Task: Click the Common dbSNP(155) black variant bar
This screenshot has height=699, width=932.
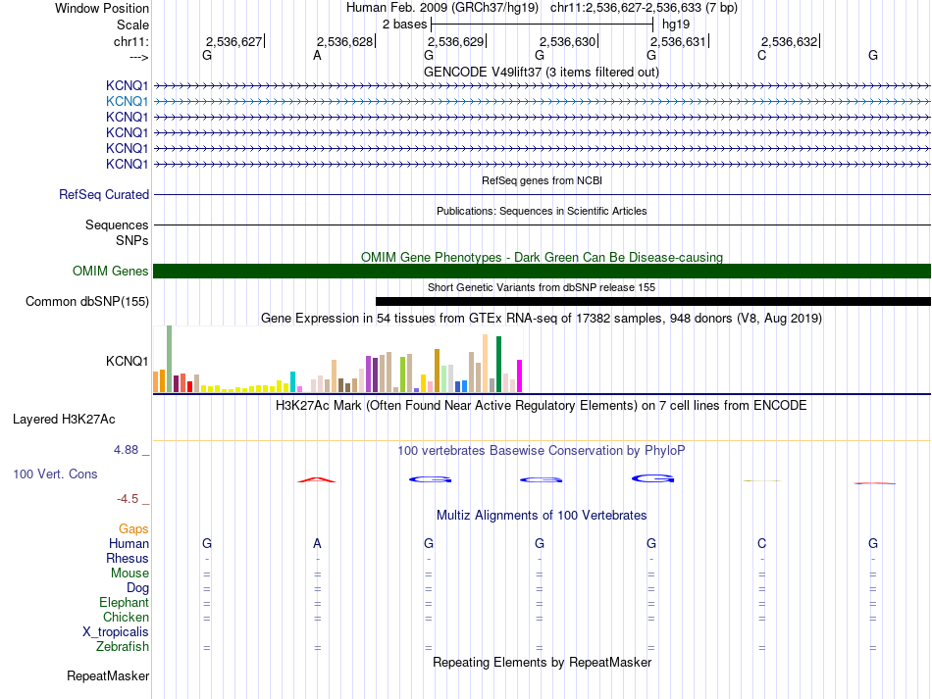Action: (653, 301)
